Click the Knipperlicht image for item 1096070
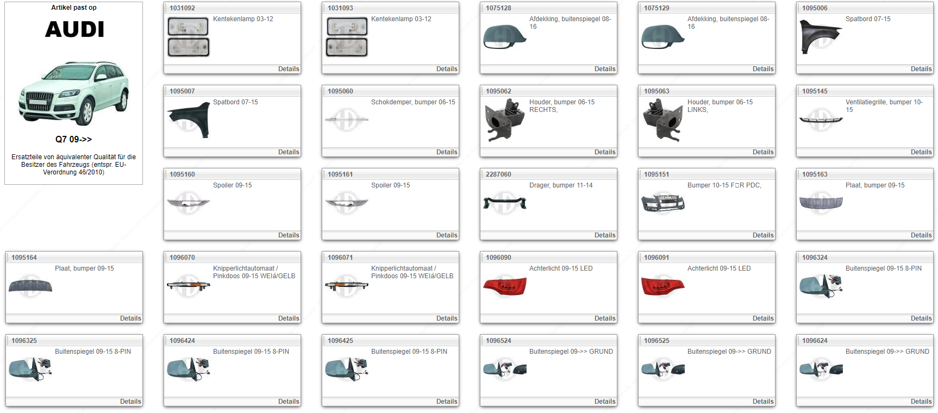The image size is (938, 413). click(188, 286)
